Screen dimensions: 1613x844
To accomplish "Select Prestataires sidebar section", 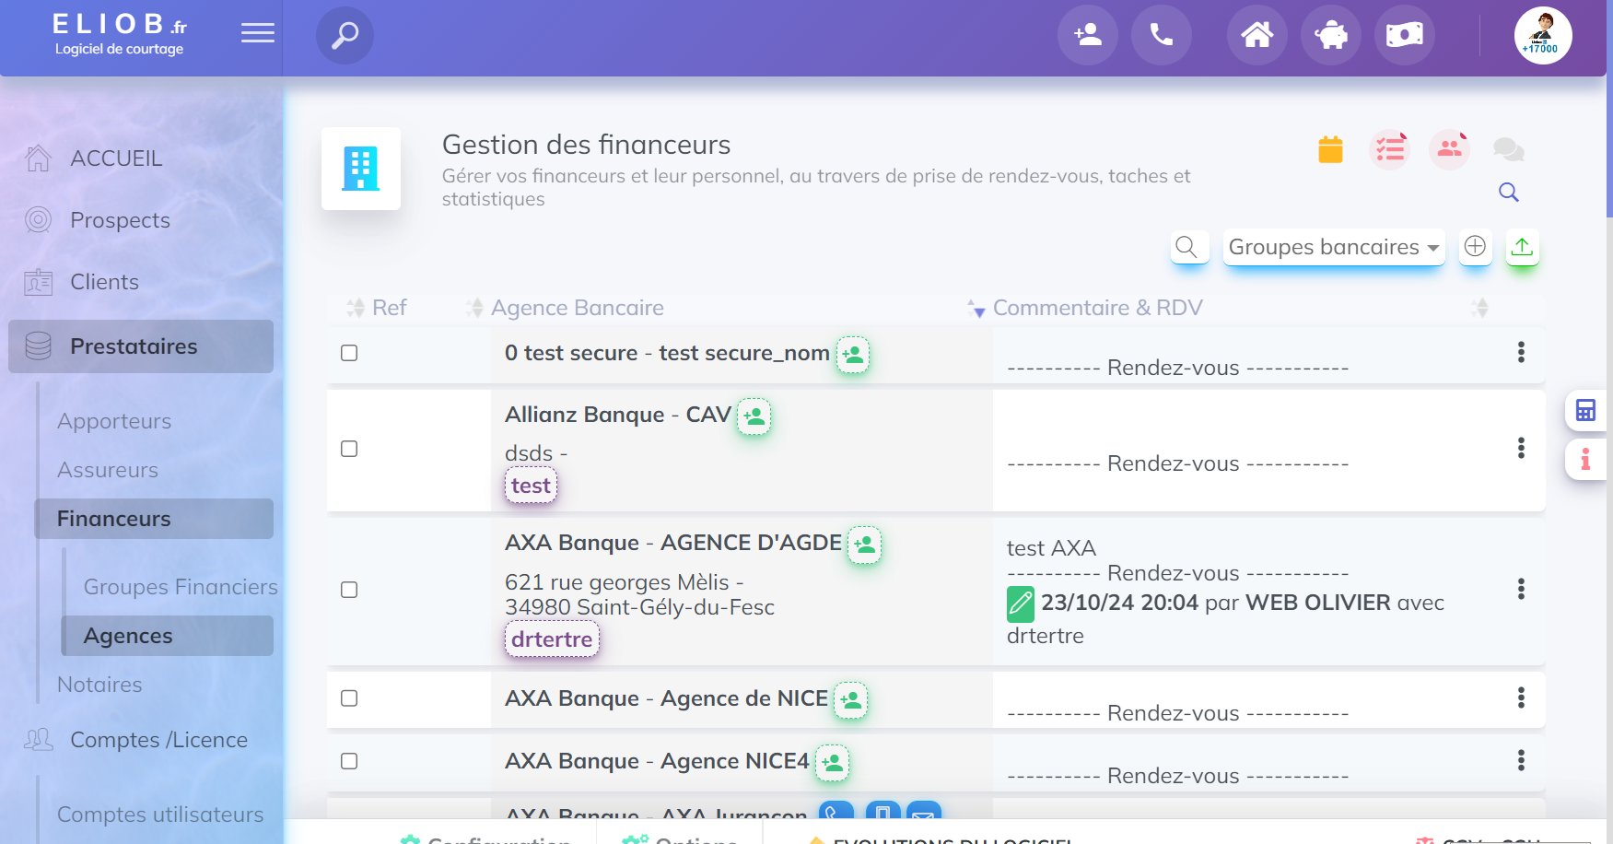I will pyautogui.click(x=141, y=346).
